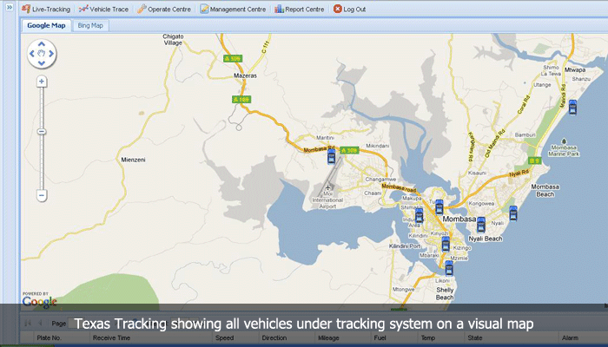Screen dimensions: 608x347
Task: Click the Alarm column header
Action: pyautogui.click(x=570, y=337)
